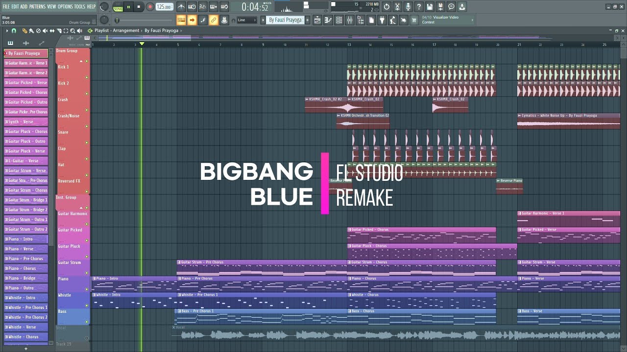
Task: Click the tempo 125.000 field
Action: [165, 7]
